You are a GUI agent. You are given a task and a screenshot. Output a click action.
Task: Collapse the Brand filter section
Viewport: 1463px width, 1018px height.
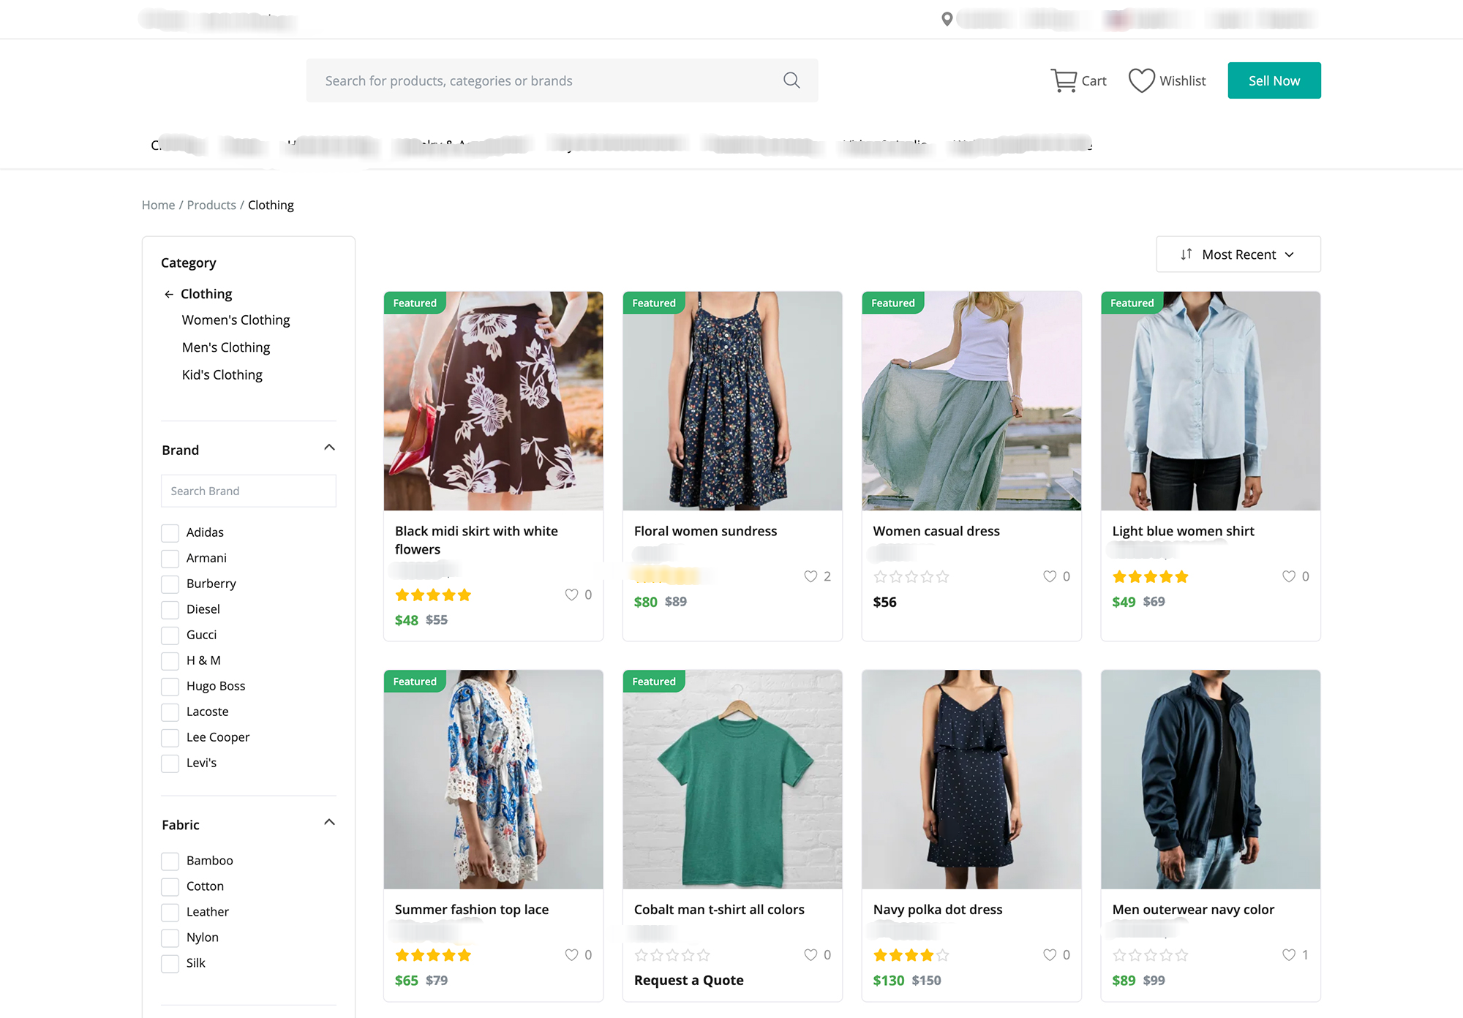click(x=329, y=448)
